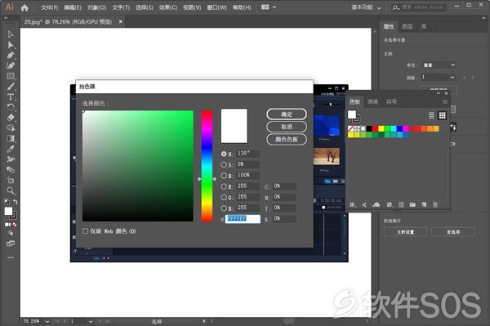Enable the Web-only colors checkbox
Viewport: 490px width, 326px height.
click(85, 231)
